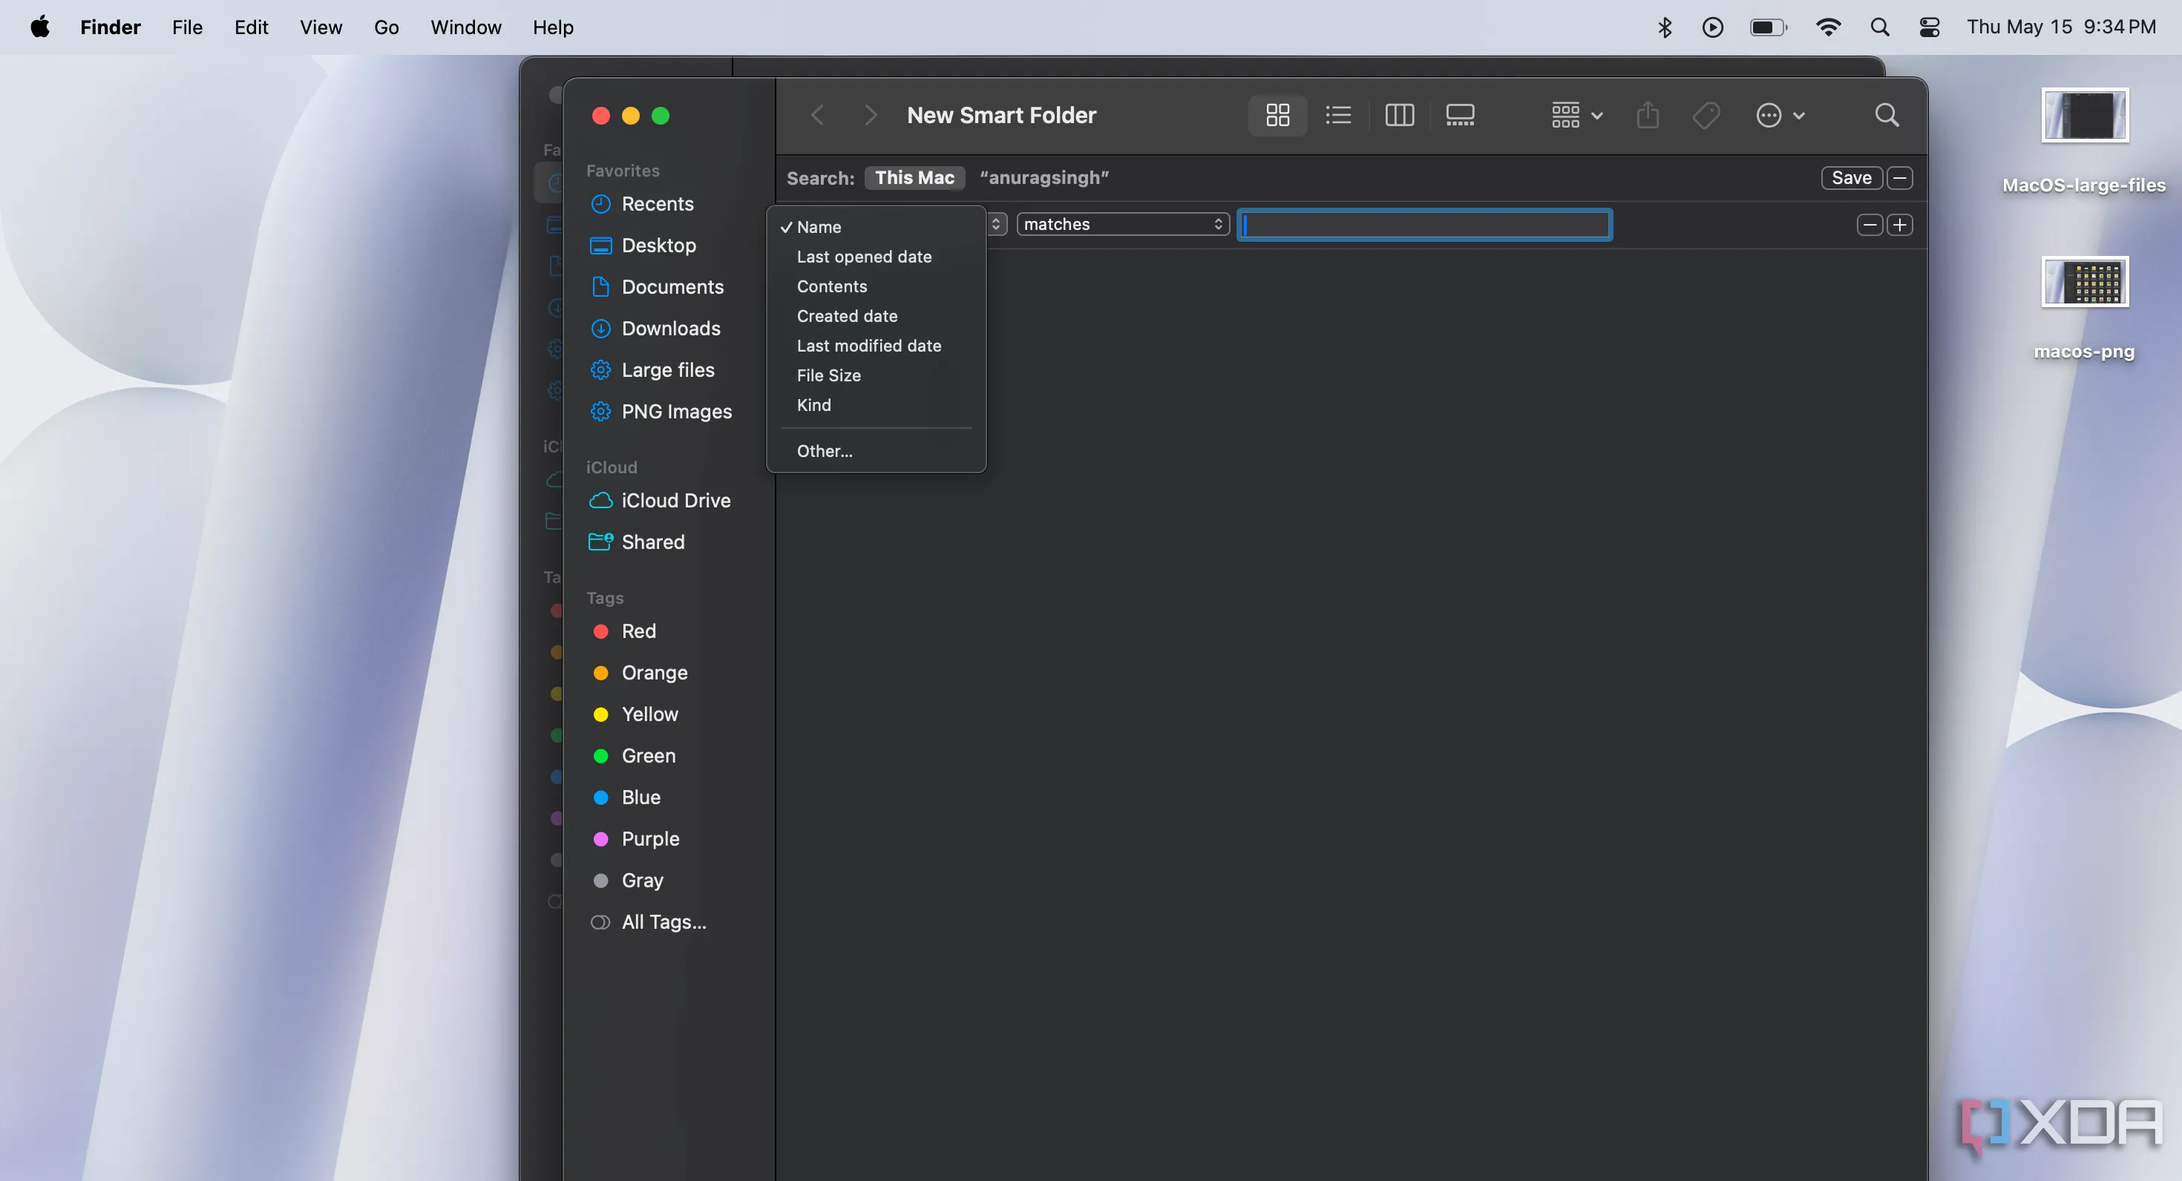Click the attribute popup stepper arrows
Image resolution: width=2182 pixels, height=1181 pixels.
coord(996,224)
